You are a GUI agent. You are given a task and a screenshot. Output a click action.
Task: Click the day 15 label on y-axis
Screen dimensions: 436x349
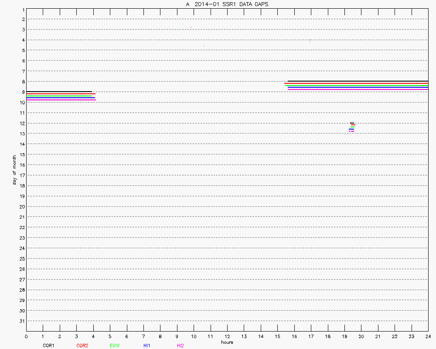tap(21, 154)
